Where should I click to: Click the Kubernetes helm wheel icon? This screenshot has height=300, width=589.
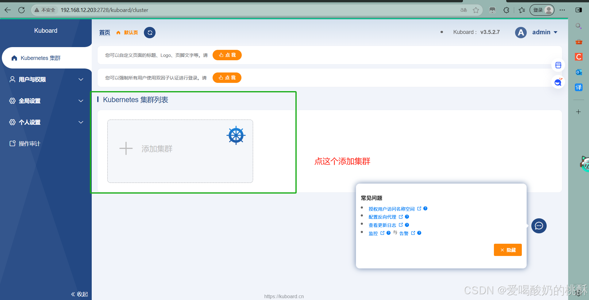pyautogui.click(x=236, y=135)
